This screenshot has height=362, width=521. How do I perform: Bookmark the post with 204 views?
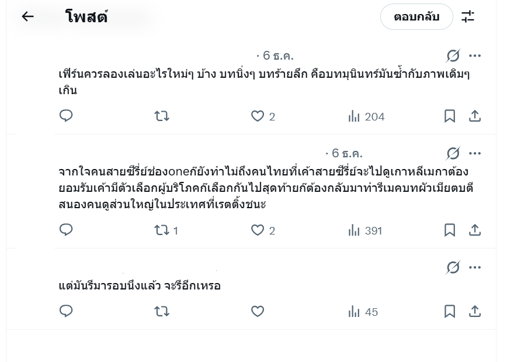pos(449,116)
